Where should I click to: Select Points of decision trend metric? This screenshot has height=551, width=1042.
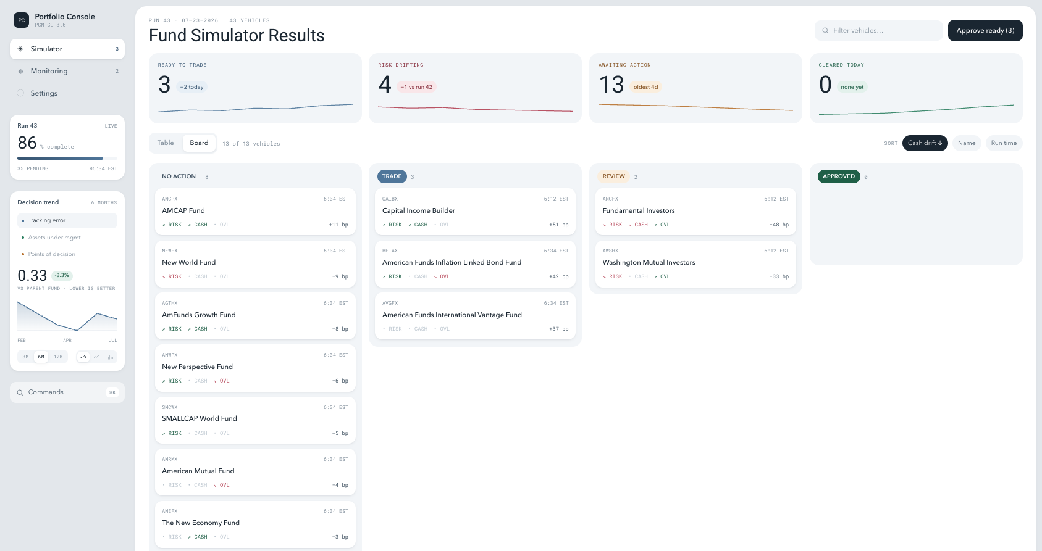pos(67,254)
